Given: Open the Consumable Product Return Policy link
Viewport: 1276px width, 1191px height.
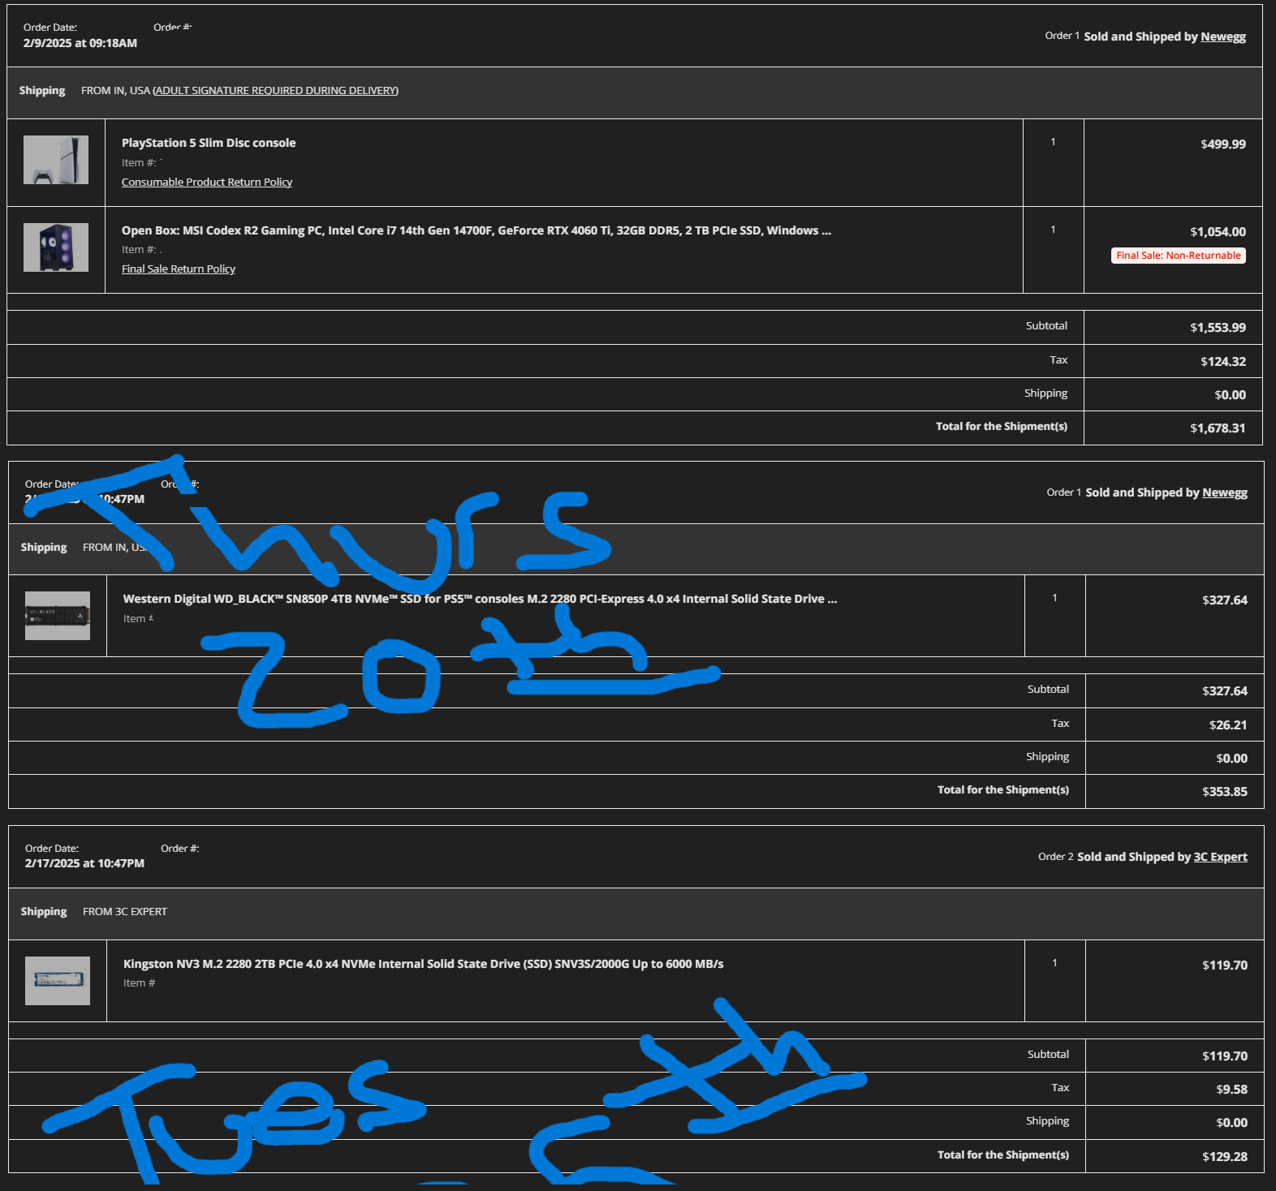Looking at the screenshot, I should 207,182.
